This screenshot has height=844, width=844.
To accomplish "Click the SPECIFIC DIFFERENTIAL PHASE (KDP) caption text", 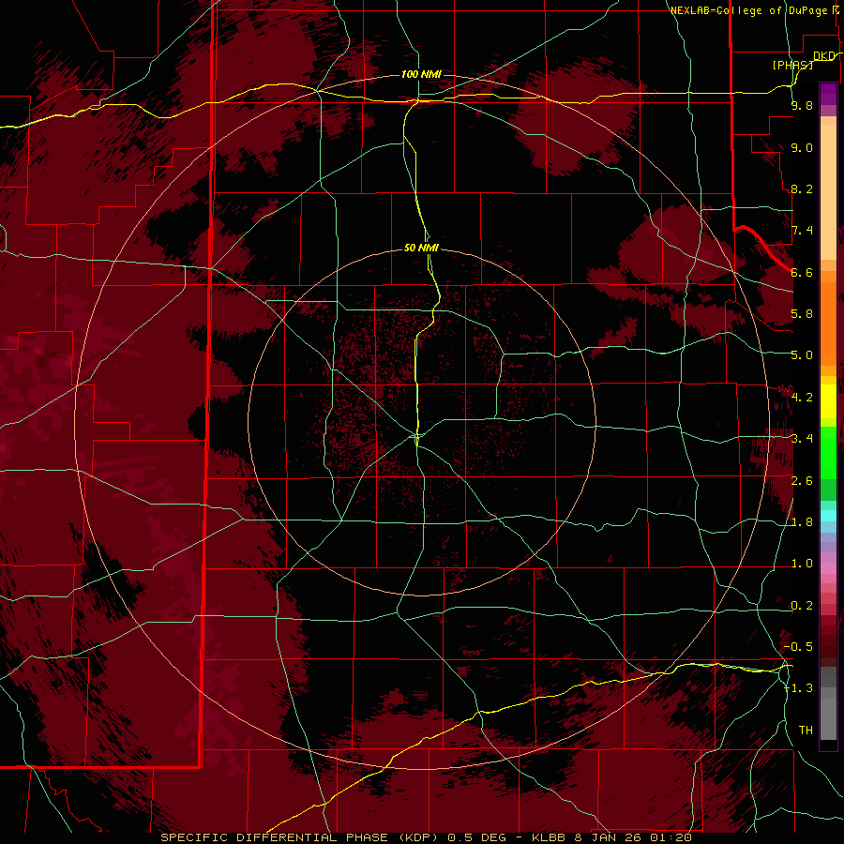I will (298, 837).
